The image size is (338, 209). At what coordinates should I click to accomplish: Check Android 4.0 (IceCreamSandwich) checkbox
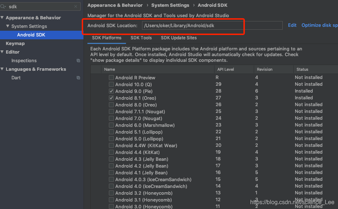111,186
